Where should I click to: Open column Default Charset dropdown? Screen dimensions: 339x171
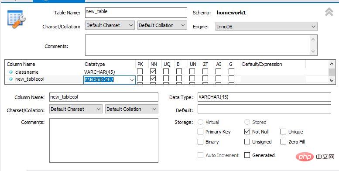coord(75,109)
